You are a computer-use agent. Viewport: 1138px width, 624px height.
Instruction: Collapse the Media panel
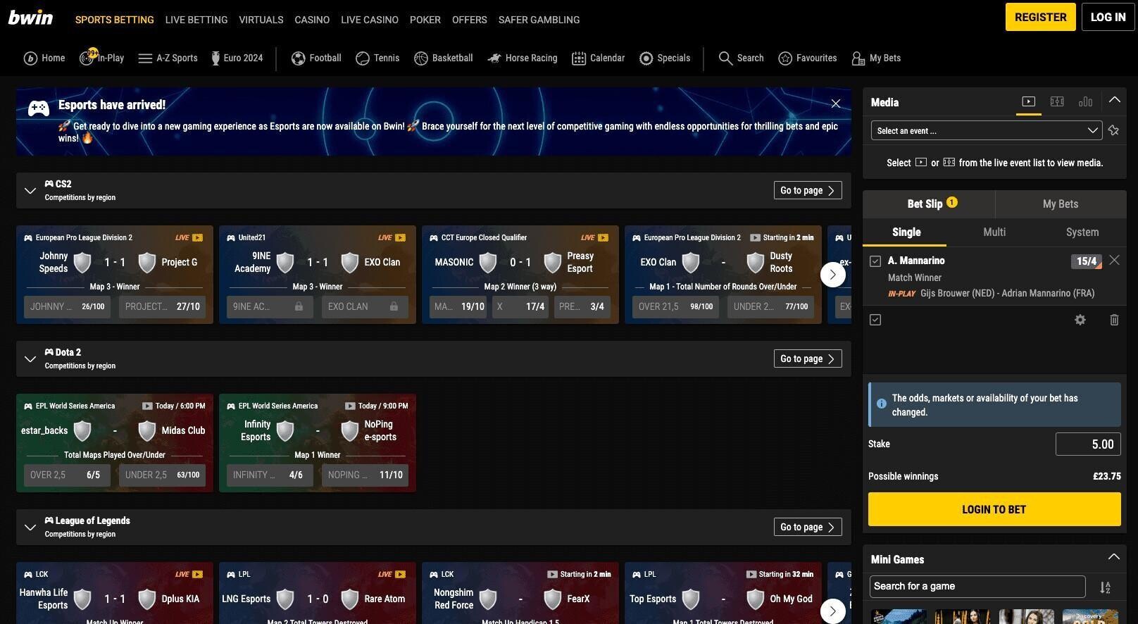[x=1114, y=100]
